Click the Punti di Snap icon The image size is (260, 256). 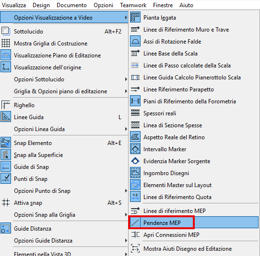pos(6,178)
